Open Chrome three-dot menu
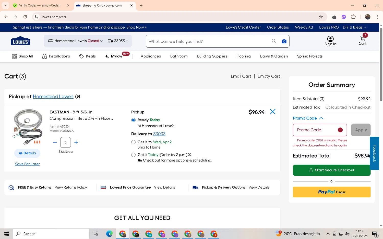383x239 pixels. (x=377, y=17)
